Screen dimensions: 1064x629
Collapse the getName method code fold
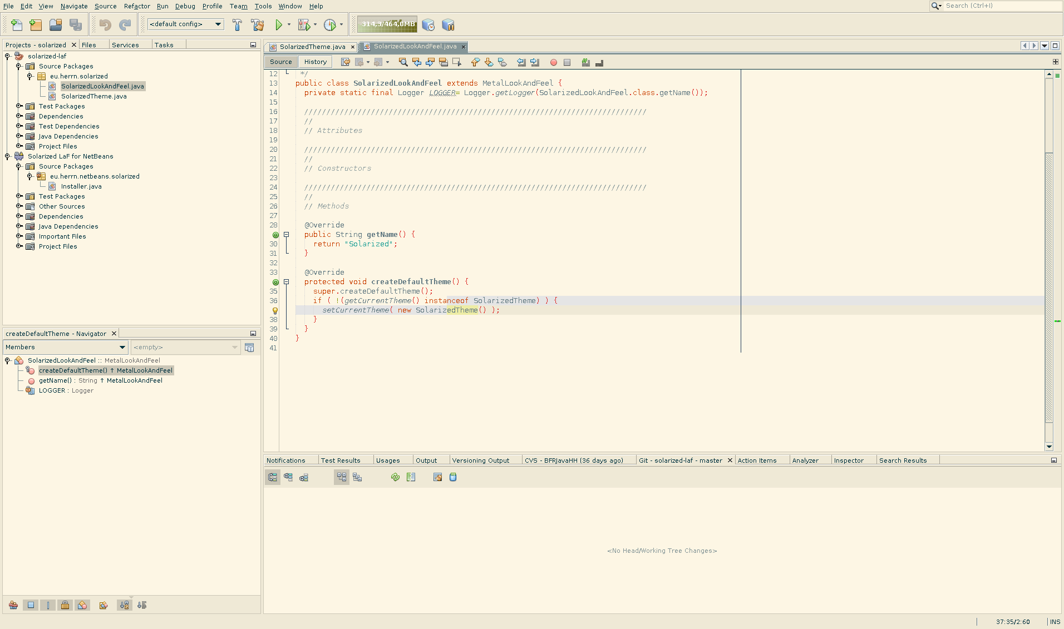(287, 235)
